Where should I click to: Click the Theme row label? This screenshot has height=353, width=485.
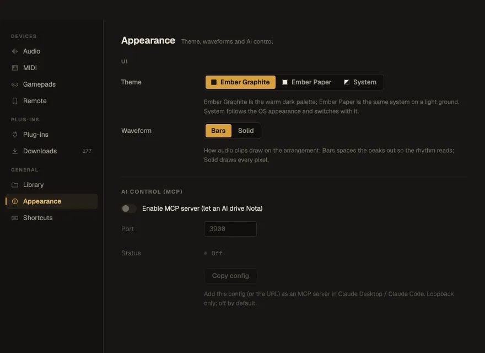131,82
